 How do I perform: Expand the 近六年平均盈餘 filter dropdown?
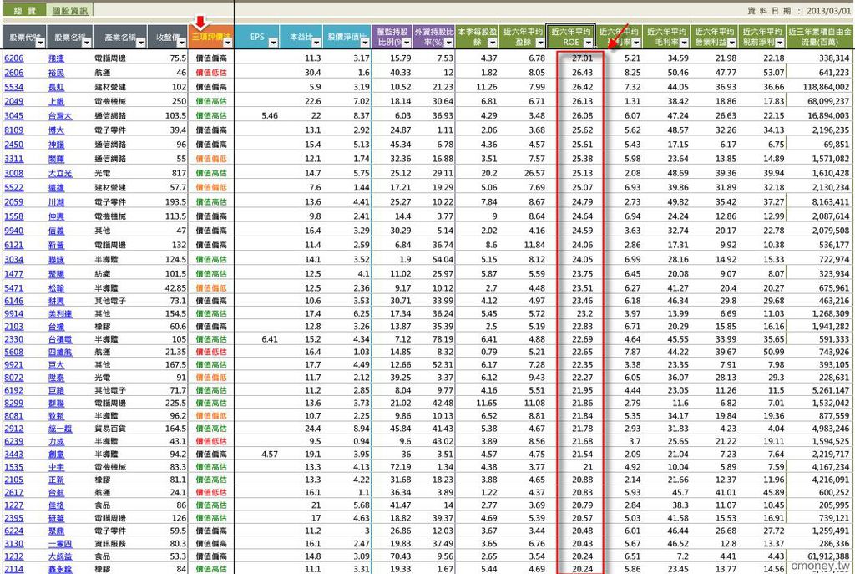coord(540,43)
